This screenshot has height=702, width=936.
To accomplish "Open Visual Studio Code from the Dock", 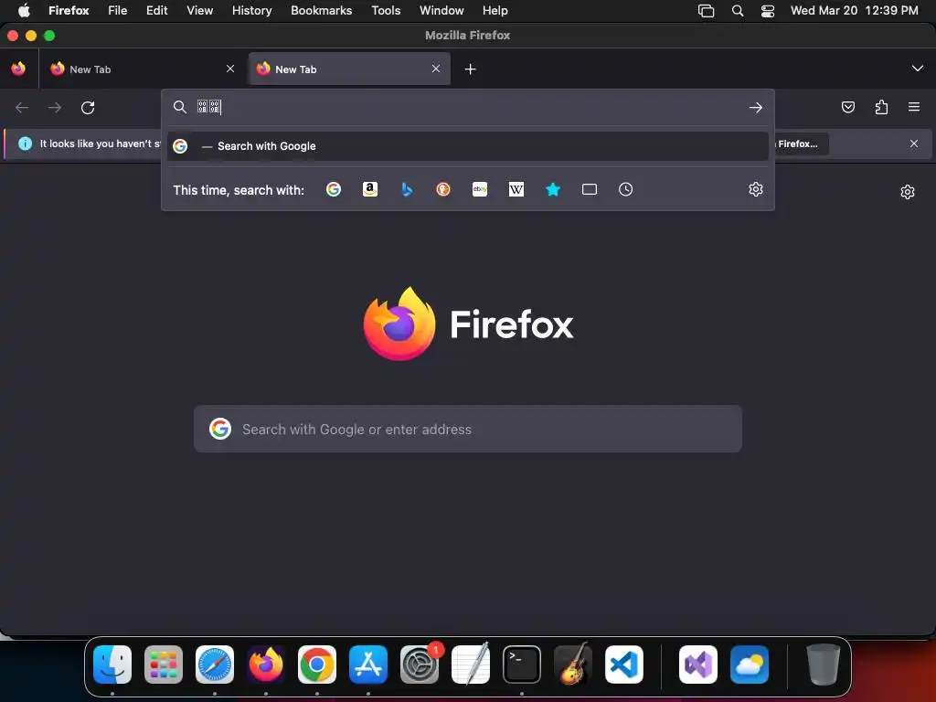I will (623, 665).
